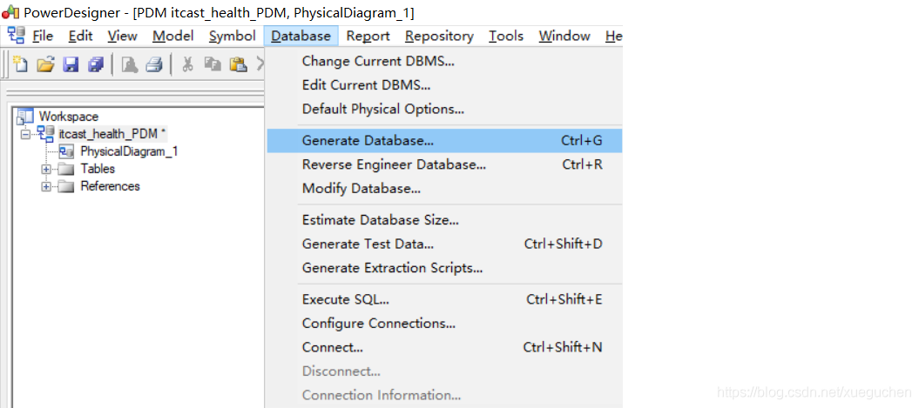Click the Copy toolbar icon
The width and height of the screenshot is (919, 408).
click(213, 64)
